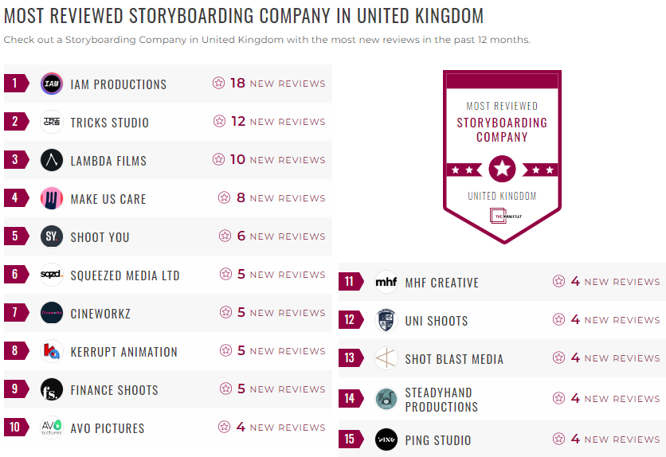Viewport: 666px width, 457px height.
Task: Click the Make Us Care hand logo
Action: click(52, 198)
